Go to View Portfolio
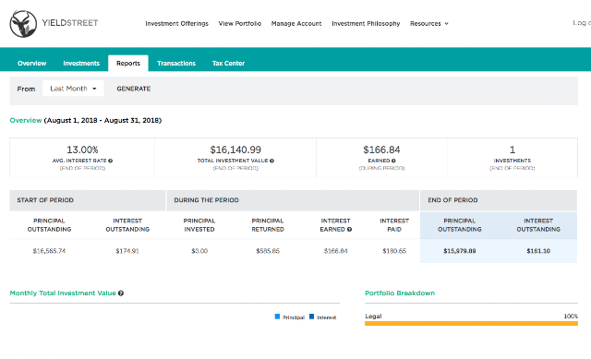591x359 pixels. pyautogui.click(x=240, y=23)
